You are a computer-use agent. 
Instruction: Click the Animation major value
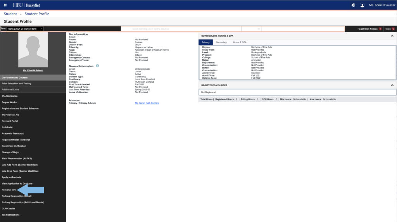(x=256, y=60)
